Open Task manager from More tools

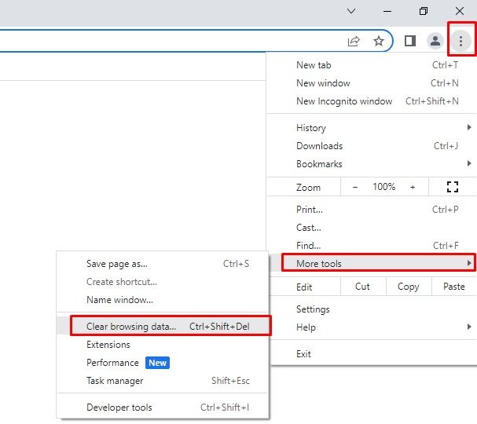(163, 381)
